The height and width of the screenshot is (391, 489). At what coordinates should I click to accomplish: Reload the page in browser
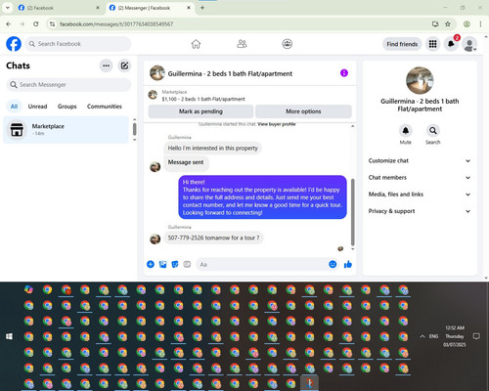pos(36,23)
